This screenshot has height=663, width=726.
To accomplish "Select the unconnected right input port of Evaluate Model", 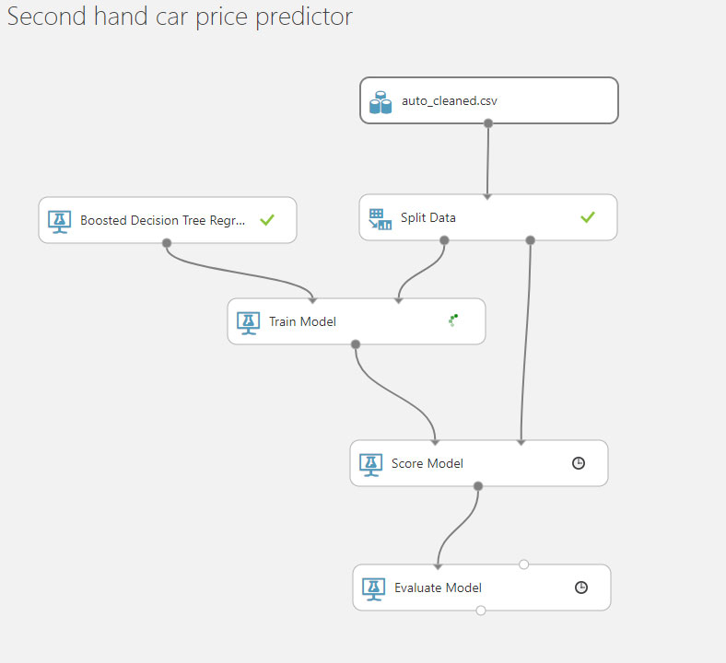I will [x=523, y=564].
